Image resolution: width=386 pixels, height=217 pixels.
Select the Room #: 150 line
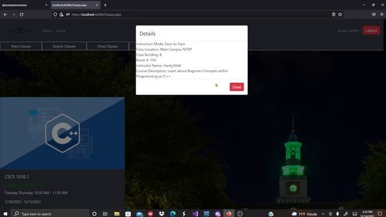[146, 60]
